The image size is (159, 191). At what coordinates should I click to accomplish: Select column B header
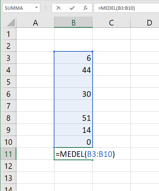(74, 22)
